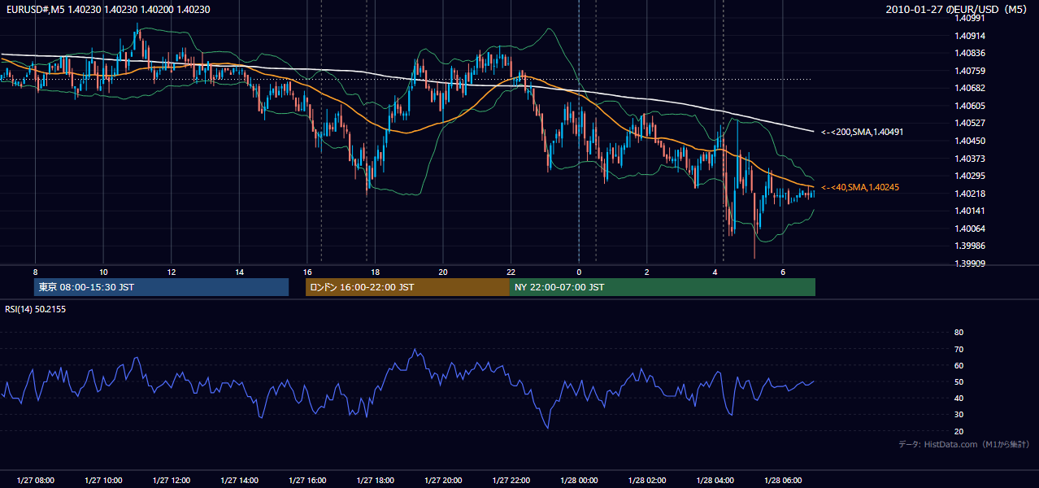This screenshot has width=1039, height=488.
Task: Click hour tick 12 under price chart
Action: [x=172, y=272]
